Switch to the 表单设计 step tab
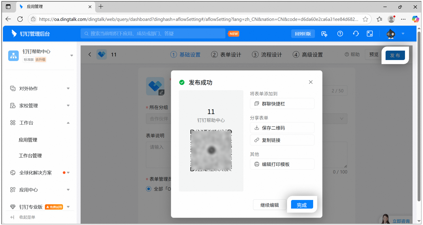The height and width of the screenshot is (225, 423). coord(226,55)
